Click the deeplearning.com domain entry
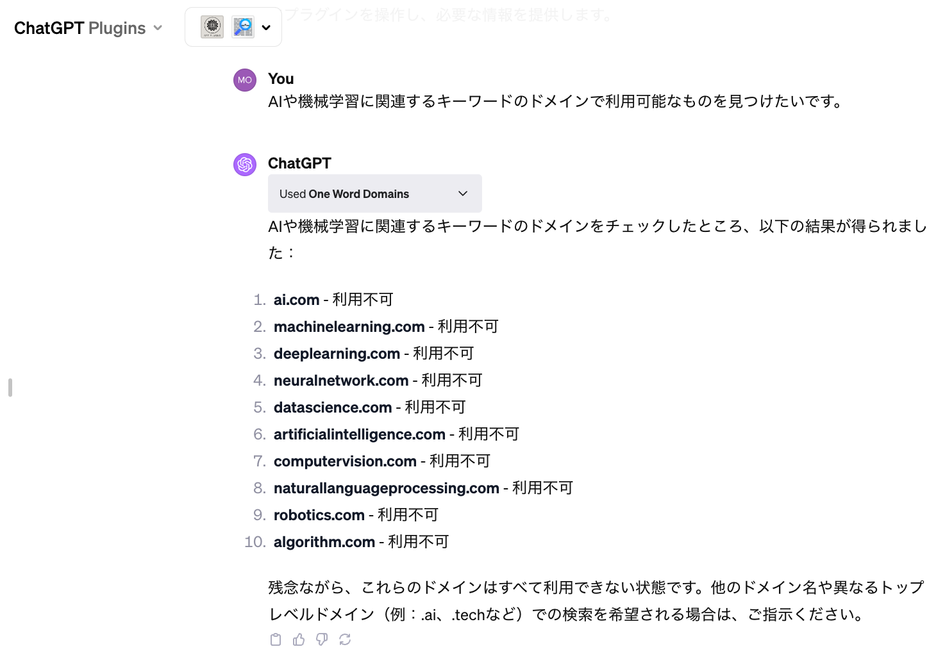The height and width of the screenshot is (665, 945). tap(337, 354)
